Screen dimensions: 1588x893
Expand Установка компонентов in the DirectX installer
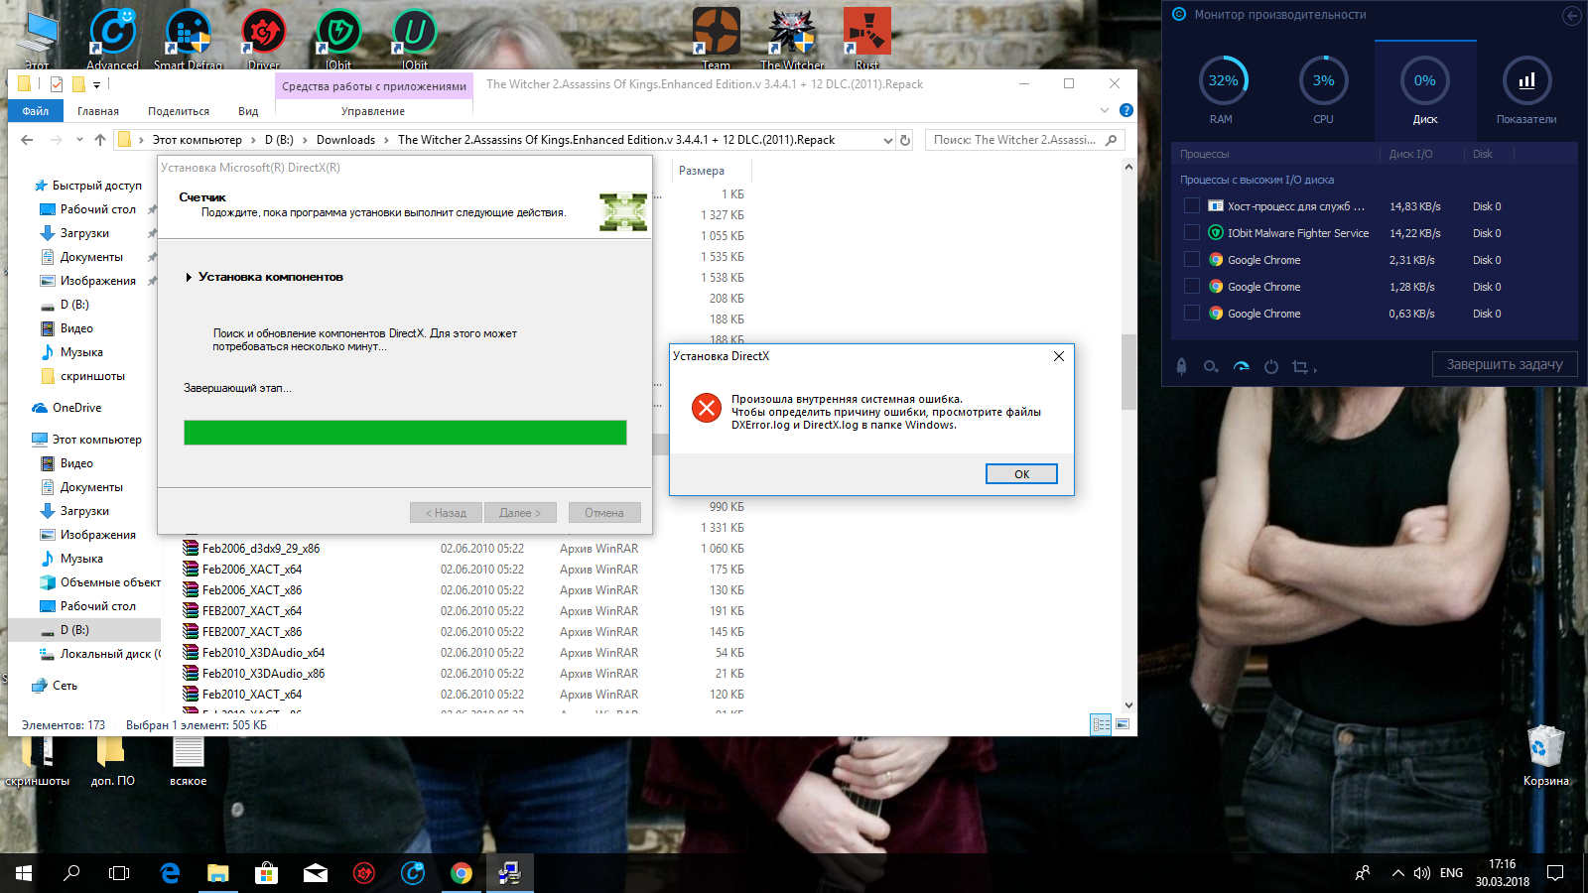tap(189, 277)
